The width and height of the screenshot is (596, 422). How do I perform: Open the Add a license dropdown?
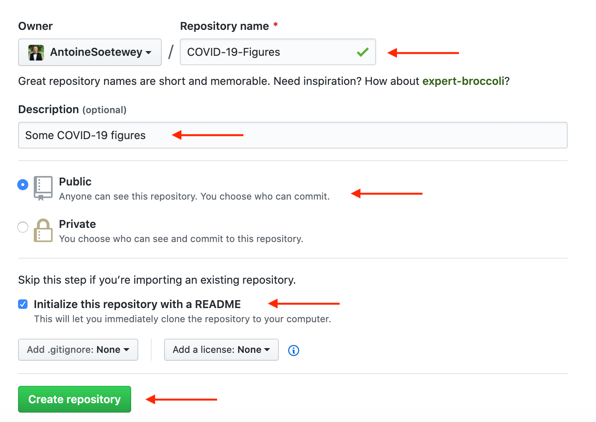pyautogui.click(x=221, y=349)
